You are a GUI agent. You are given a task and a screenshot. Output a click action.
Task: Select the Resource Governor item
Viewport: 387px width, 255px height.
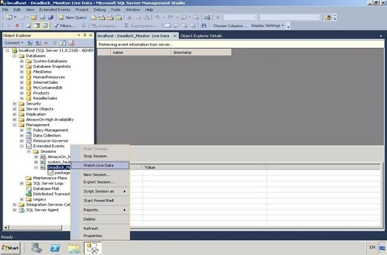[x=51, y=141]
